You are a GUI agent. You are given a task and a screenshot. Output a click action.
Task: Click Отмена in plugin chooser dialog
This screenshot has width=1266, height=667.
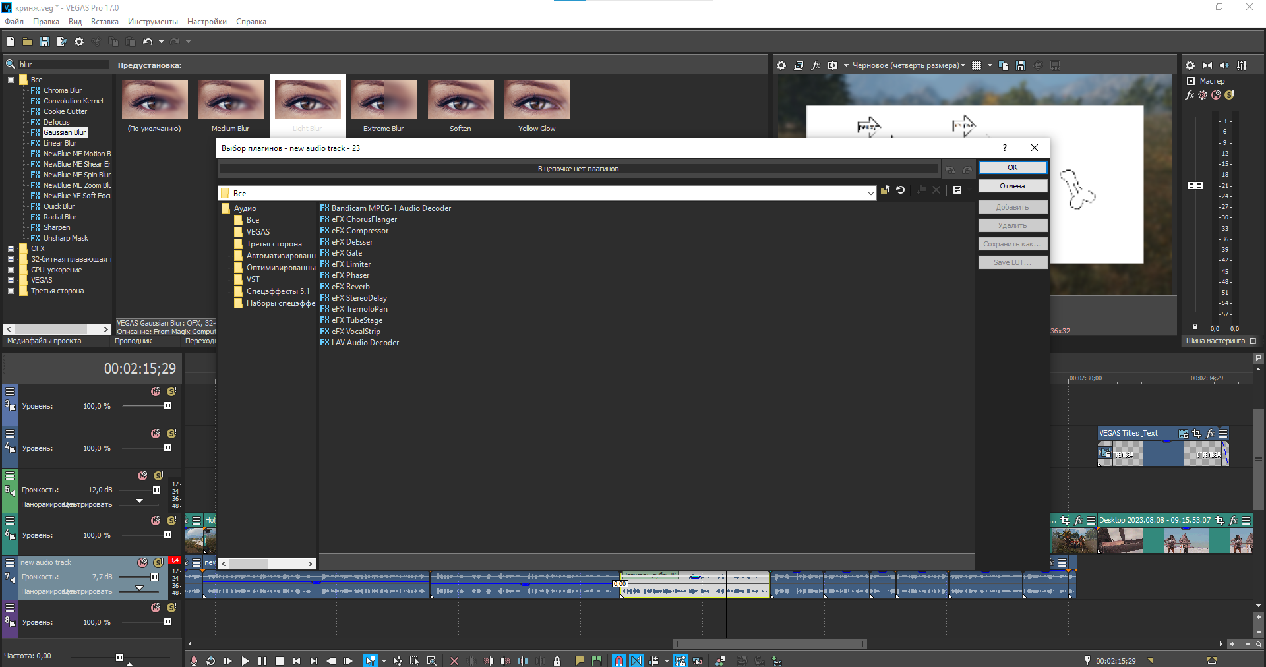coord(1012,186)
